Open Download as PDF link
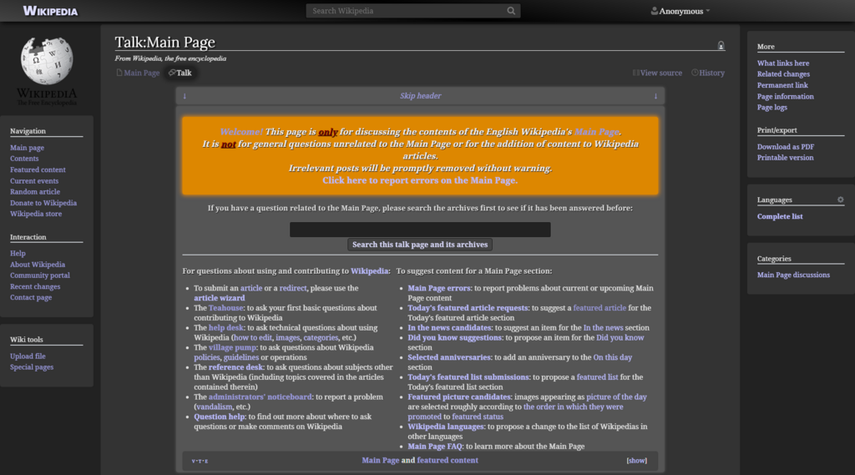 [785, 147]
